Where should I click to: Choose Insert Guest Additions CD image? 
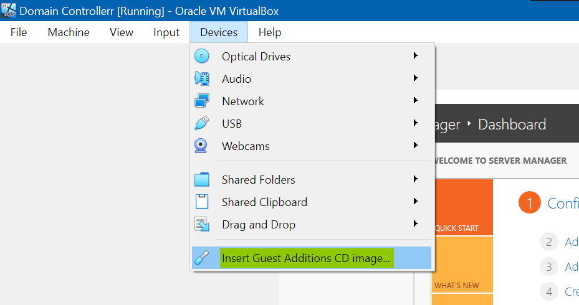point(311,258)
